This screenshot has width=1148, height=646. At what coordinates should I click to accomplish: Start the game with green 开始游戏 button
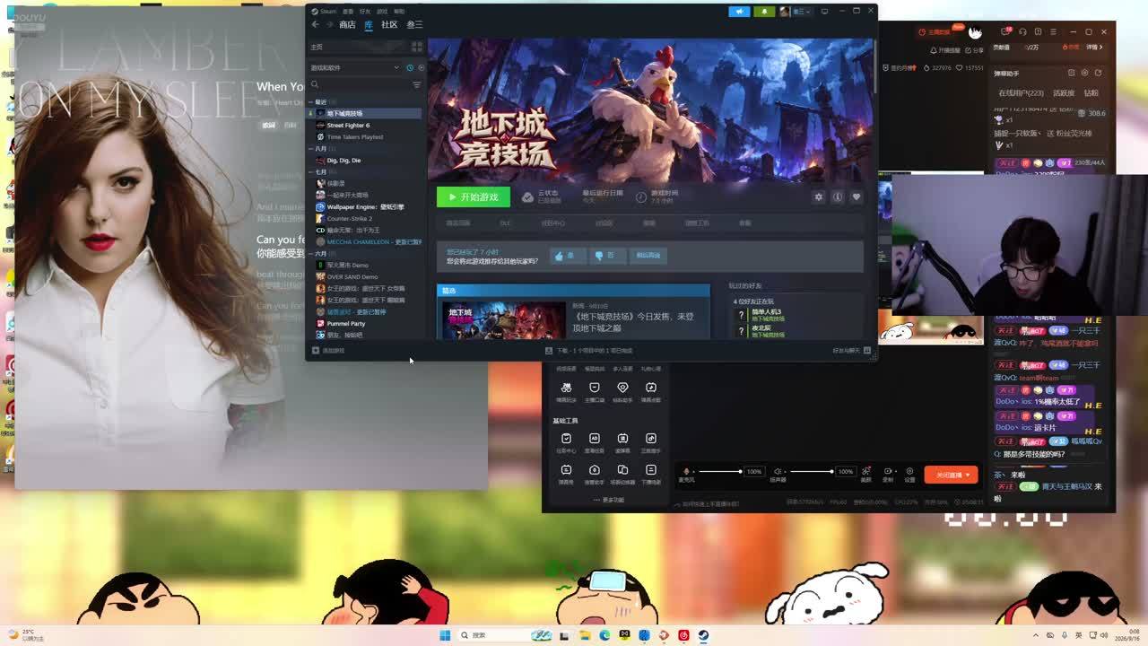(474, 196)
